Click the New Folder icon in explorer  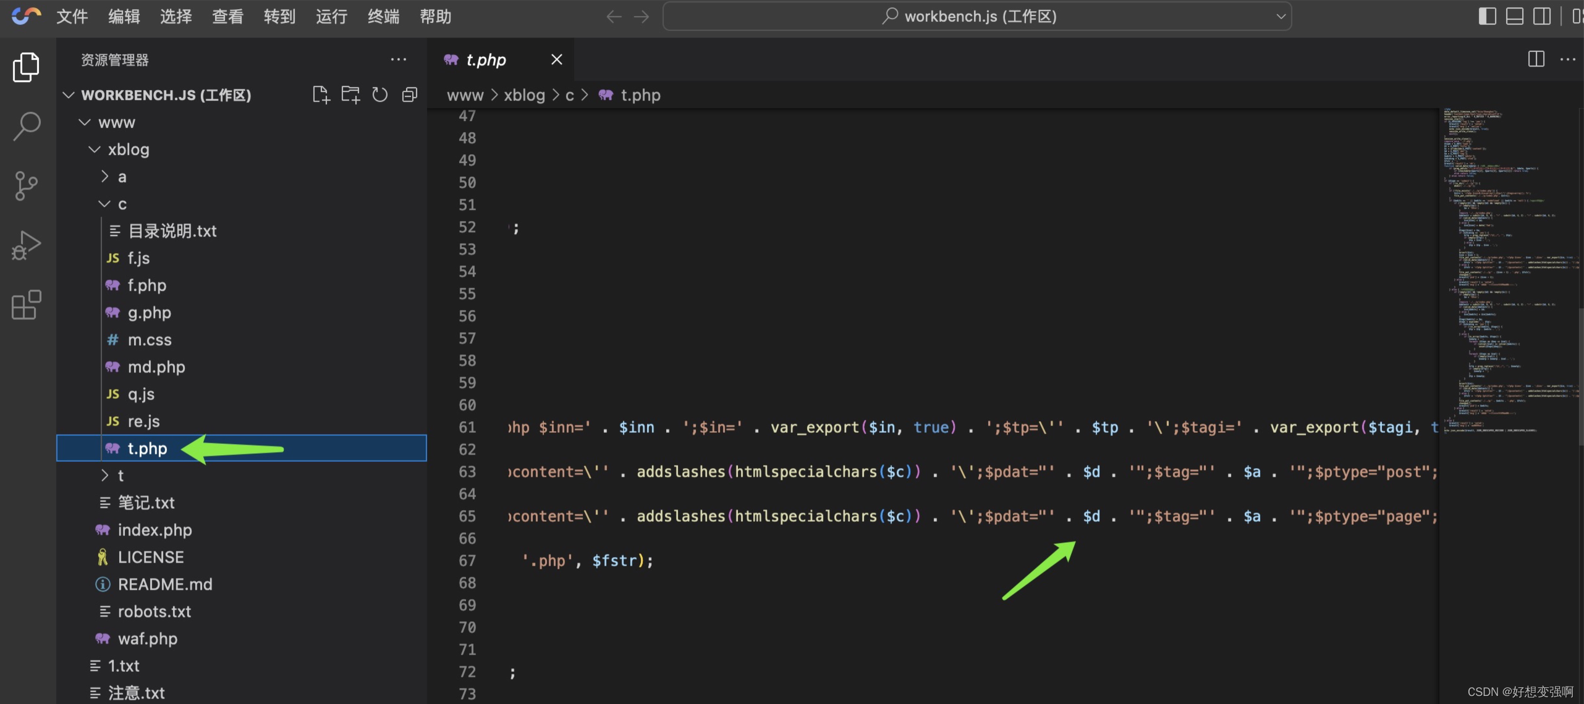click(350, 95)
